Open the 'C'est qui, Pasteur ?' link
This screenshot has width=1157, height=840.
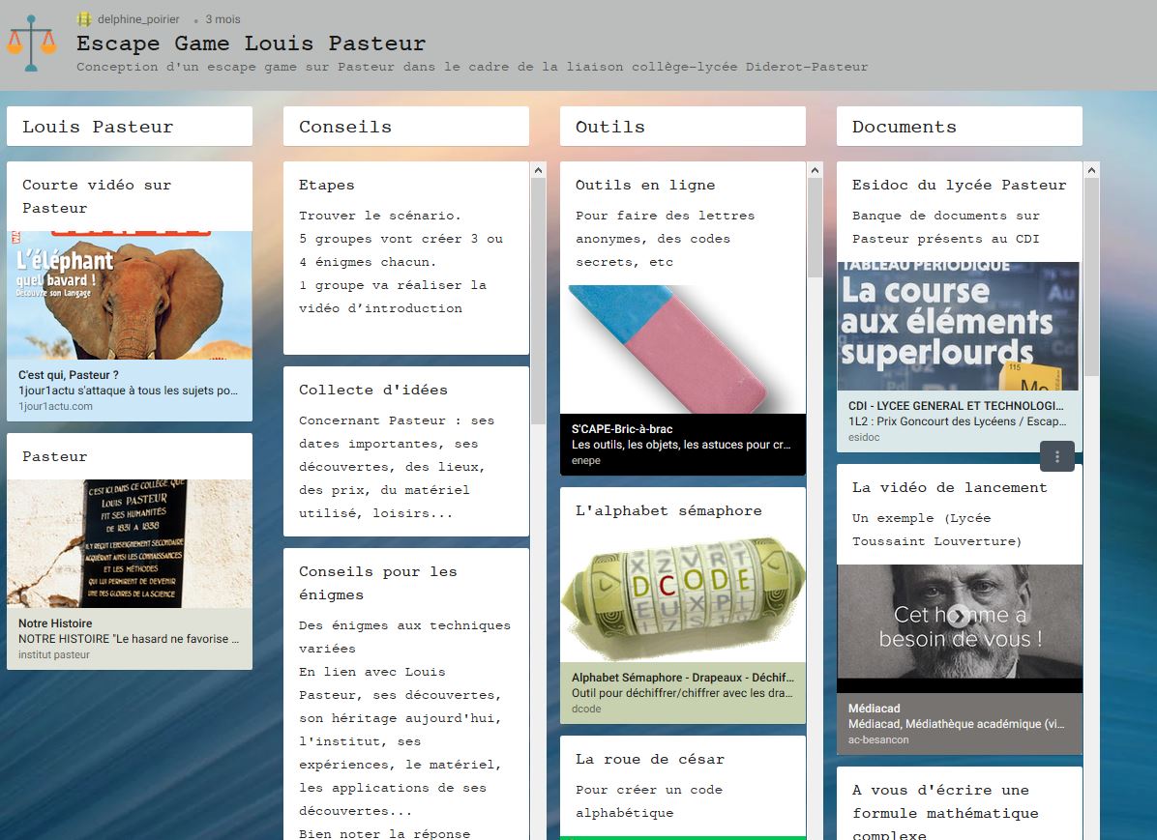130,391
